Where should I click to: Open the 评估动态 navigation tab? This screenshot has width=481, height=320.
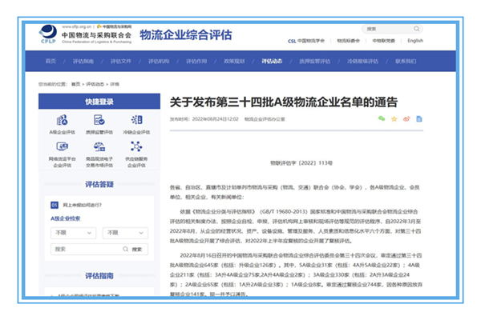tap(272, 61)
